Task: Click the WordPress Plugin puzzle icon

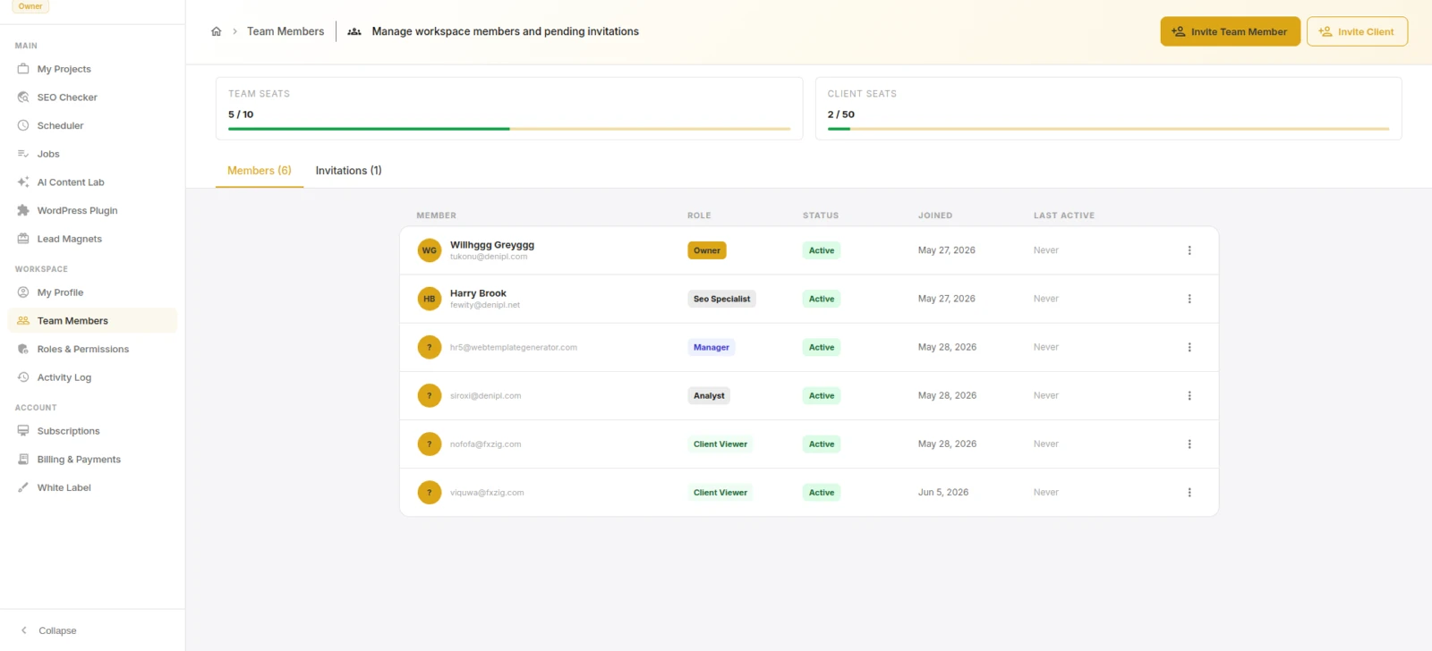Action: point(23,210)
